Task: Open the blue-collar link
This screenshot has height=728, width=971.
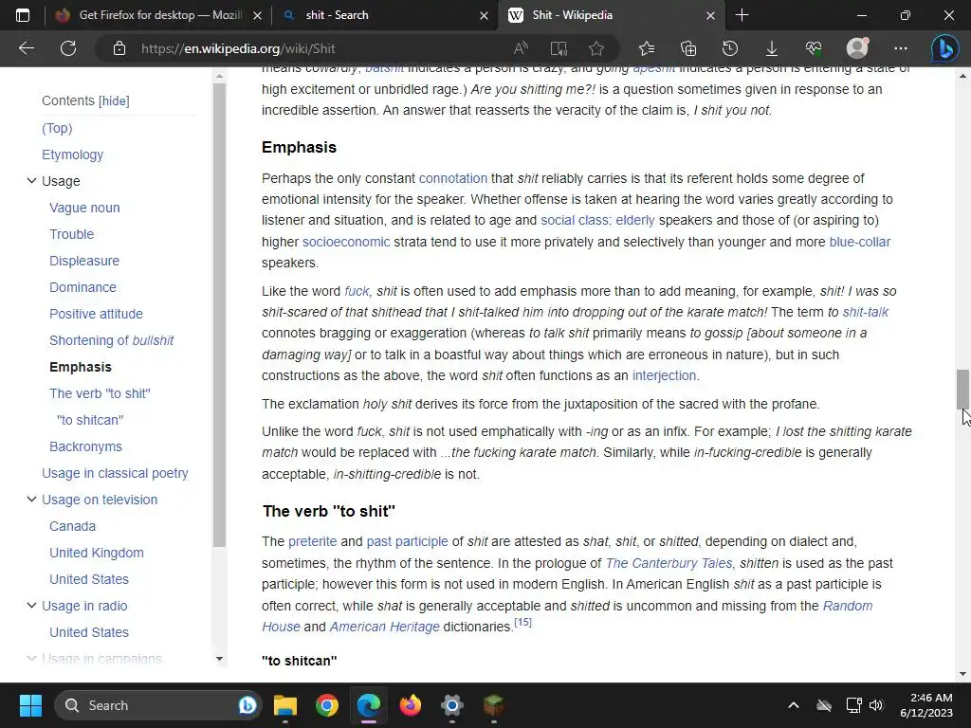Action: point(859,242)
